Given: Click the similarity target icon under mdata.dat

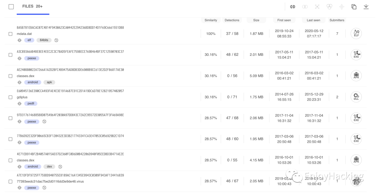Looking at the screenshot, I should [19, 40].
